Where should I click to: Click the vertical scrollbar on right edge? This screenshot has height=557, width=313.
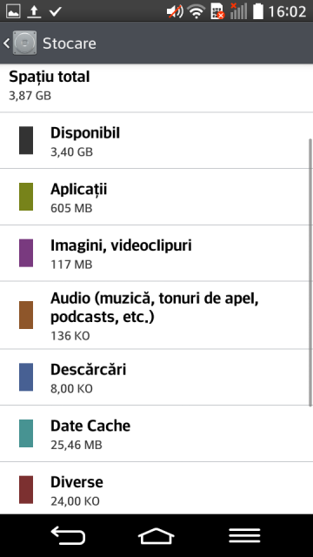click(x=310, y=272)
